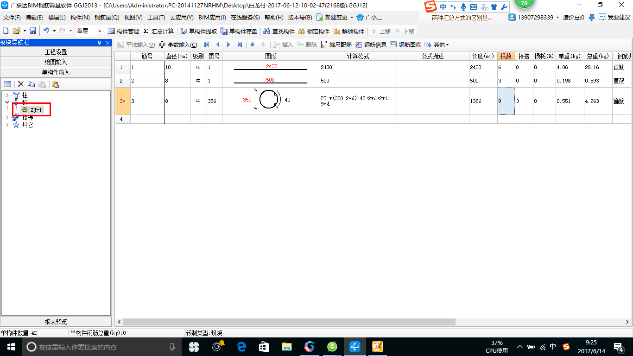Go to next record arrow icon
The width and height of the screenshot is (633, 356).
[228, 44]
